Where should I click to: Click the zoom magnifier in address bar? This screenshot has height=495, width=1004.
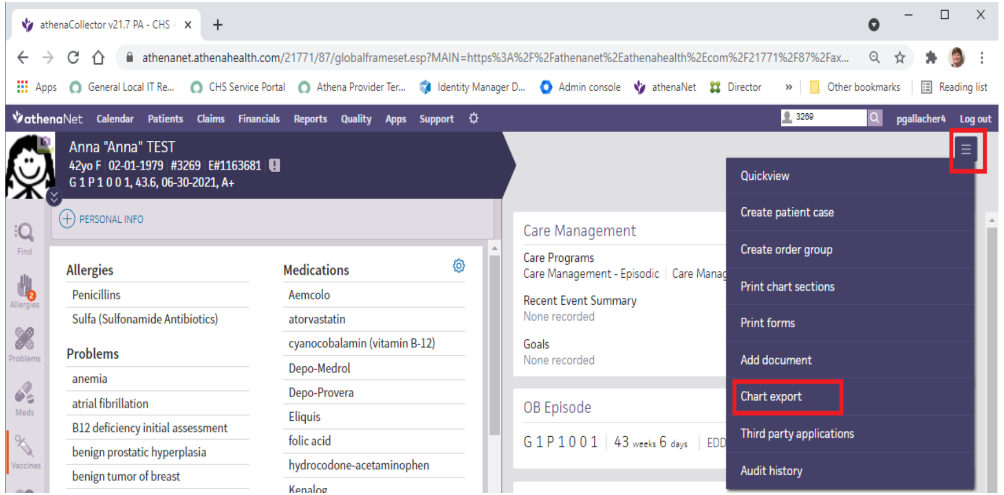tap(874, 57)
